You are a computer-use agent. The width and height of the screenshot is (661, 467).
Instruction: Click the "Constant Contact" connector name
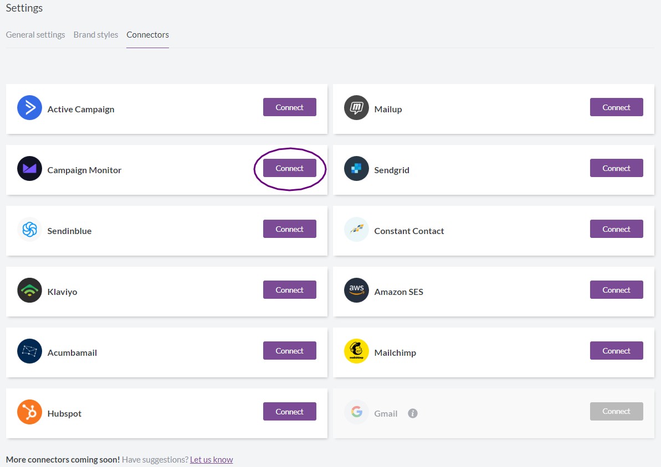pyautogui.click(x=409, y=231)
